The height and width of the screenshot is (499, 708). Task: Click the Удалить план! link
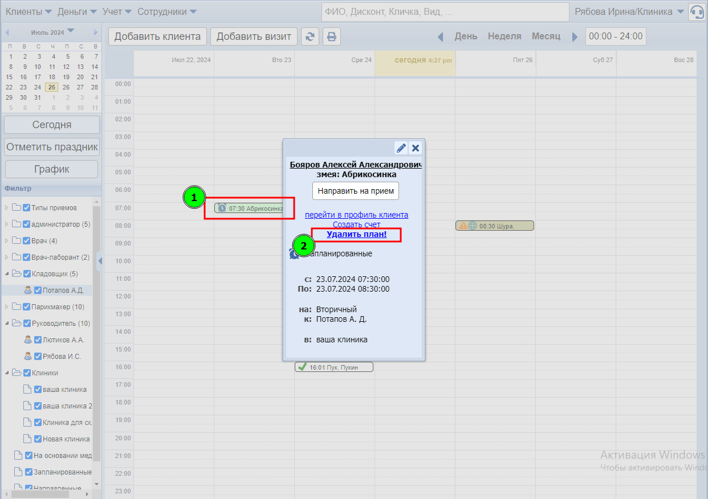pos(356,234)
